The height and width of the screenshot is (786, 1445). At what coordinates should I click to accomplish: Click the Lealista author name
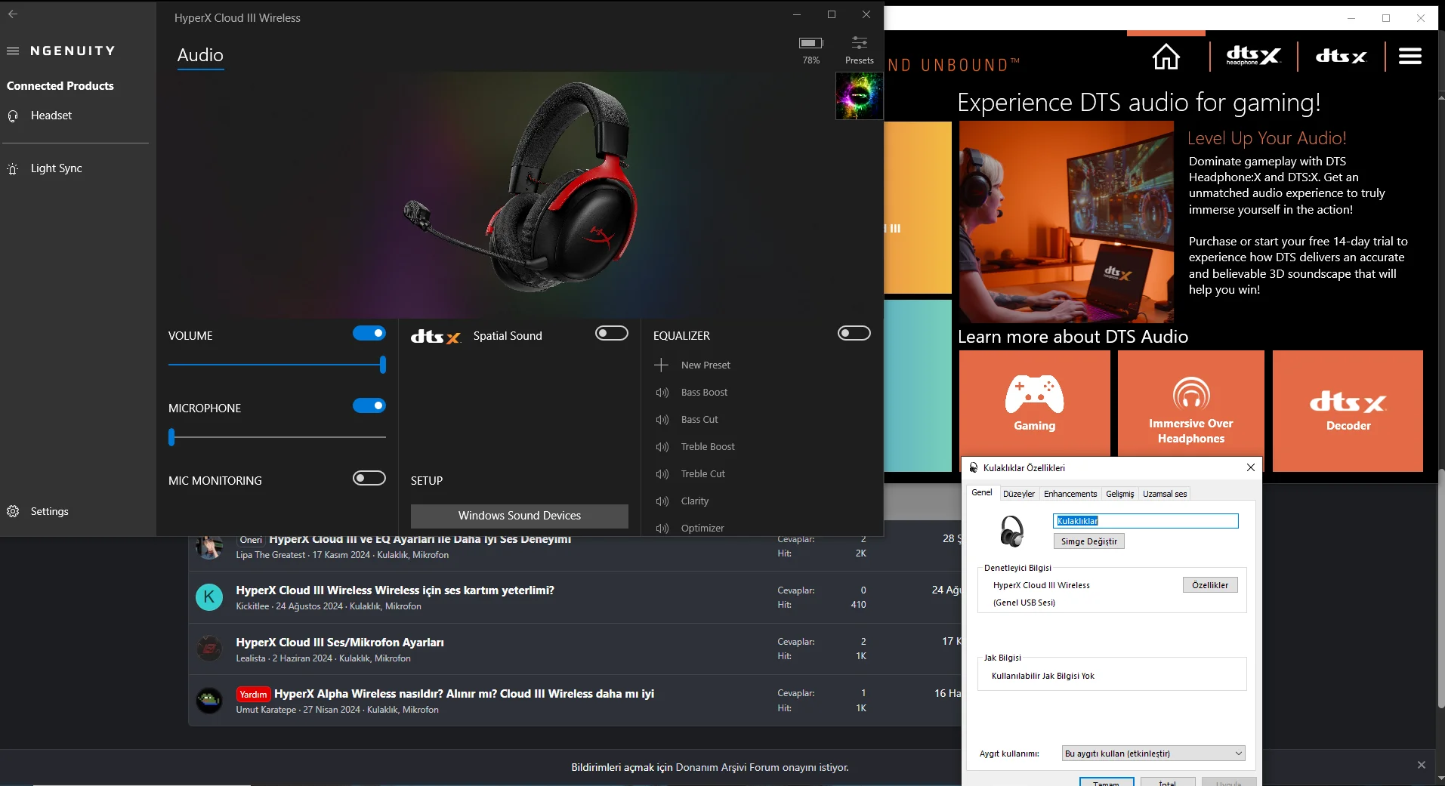click(x=251, y=658)
